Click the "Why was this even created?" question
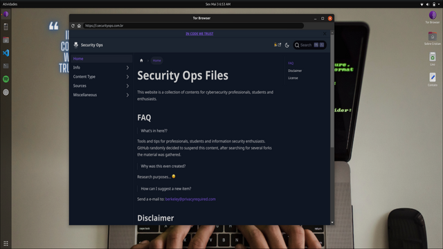This screenshot has height=249, width=443. [x=163, y=166]
